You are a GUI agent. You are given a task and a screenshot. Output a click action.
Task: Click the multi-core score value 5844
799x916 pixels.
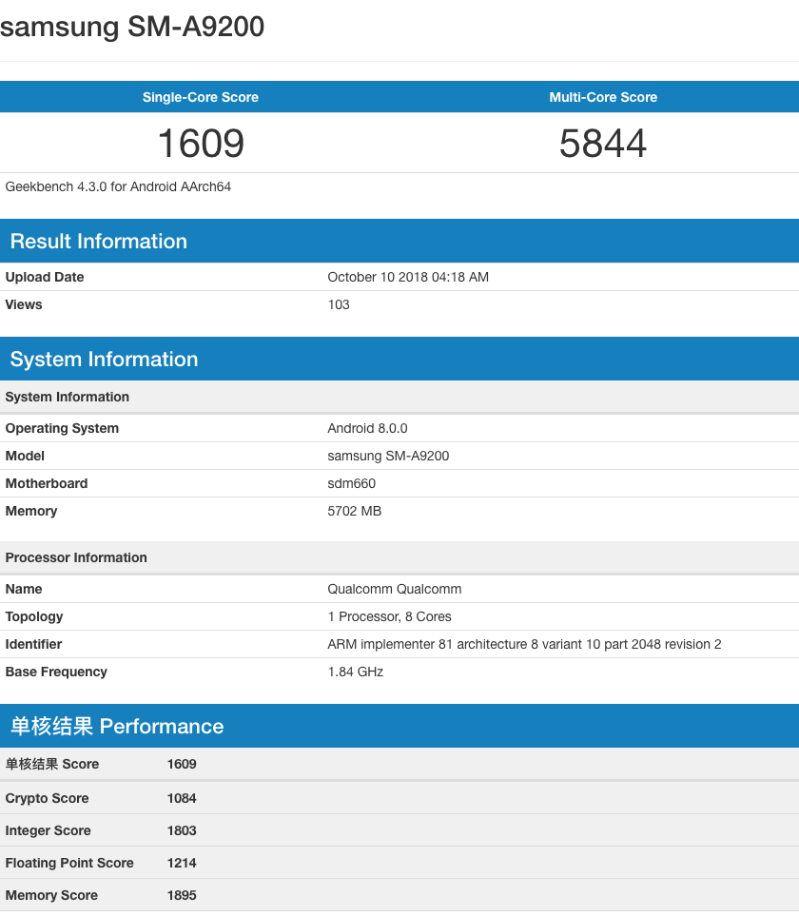click(x=603, y=144)
